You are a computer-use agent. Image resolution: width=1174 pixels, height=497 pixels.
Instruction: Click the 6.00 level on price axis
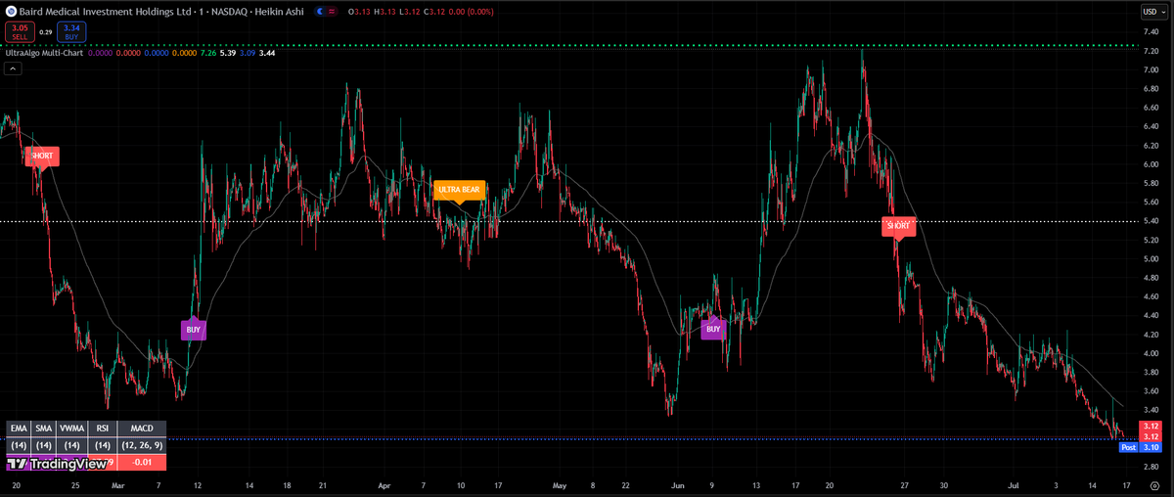1151,164
